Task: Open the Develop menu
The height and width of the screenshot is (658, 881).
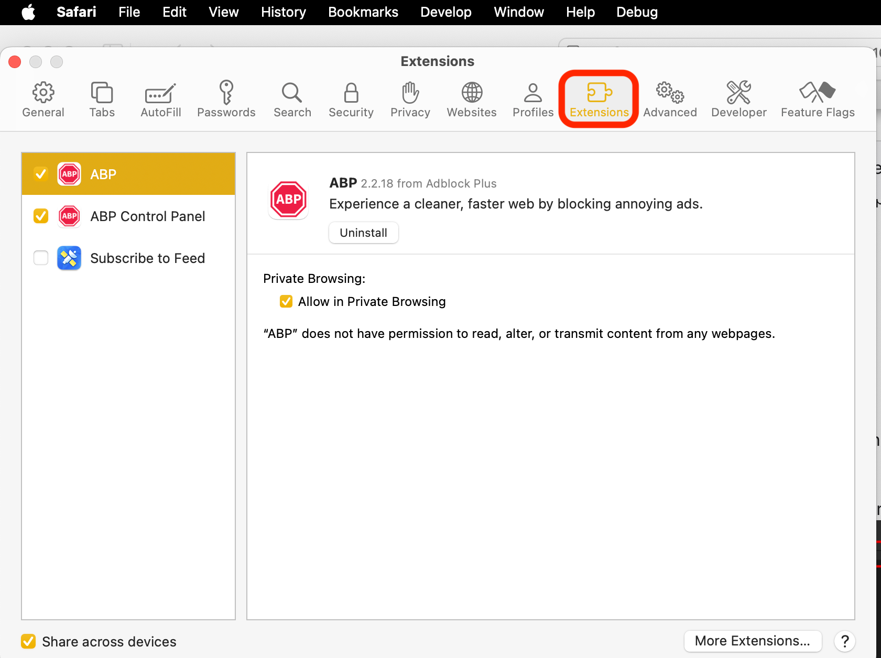Action: pyautogui.click(x=446, y=12)
